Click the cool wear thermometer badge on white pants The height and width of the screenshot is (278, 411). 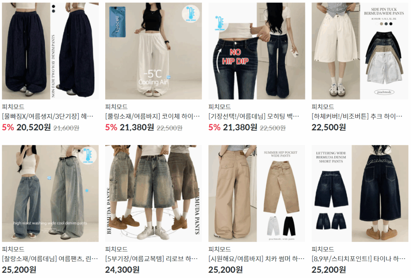[x=191, y=14]
